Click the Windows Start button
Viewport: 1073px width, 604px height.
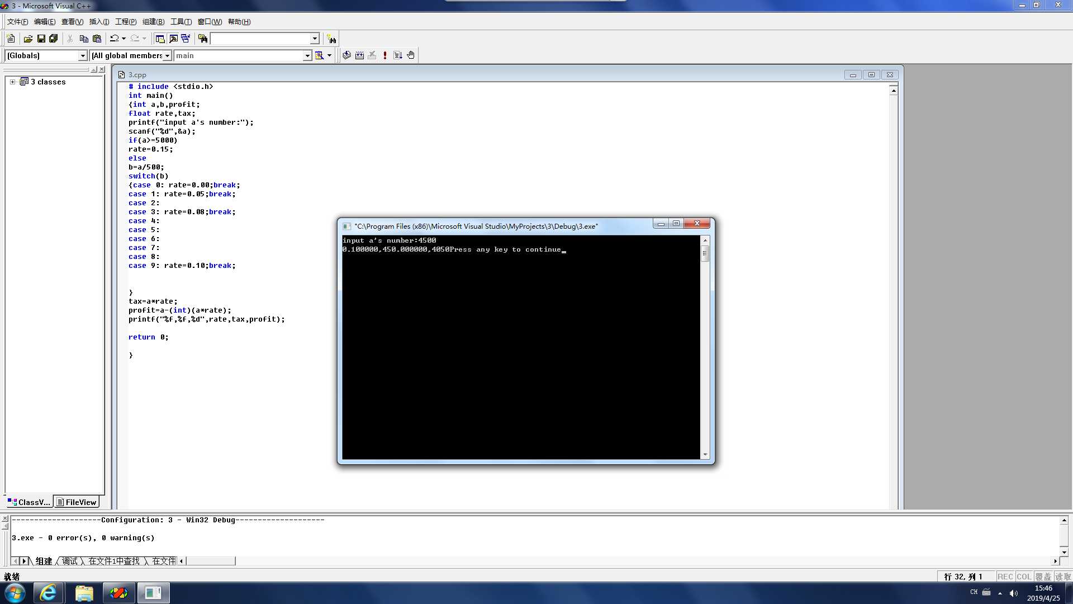(15, 593)
